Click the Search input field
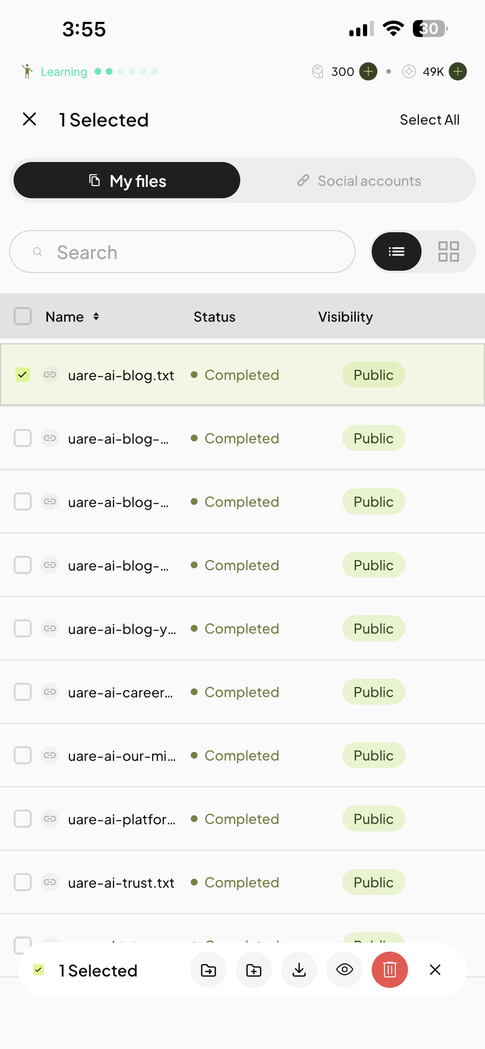 [x=182, y=251]
